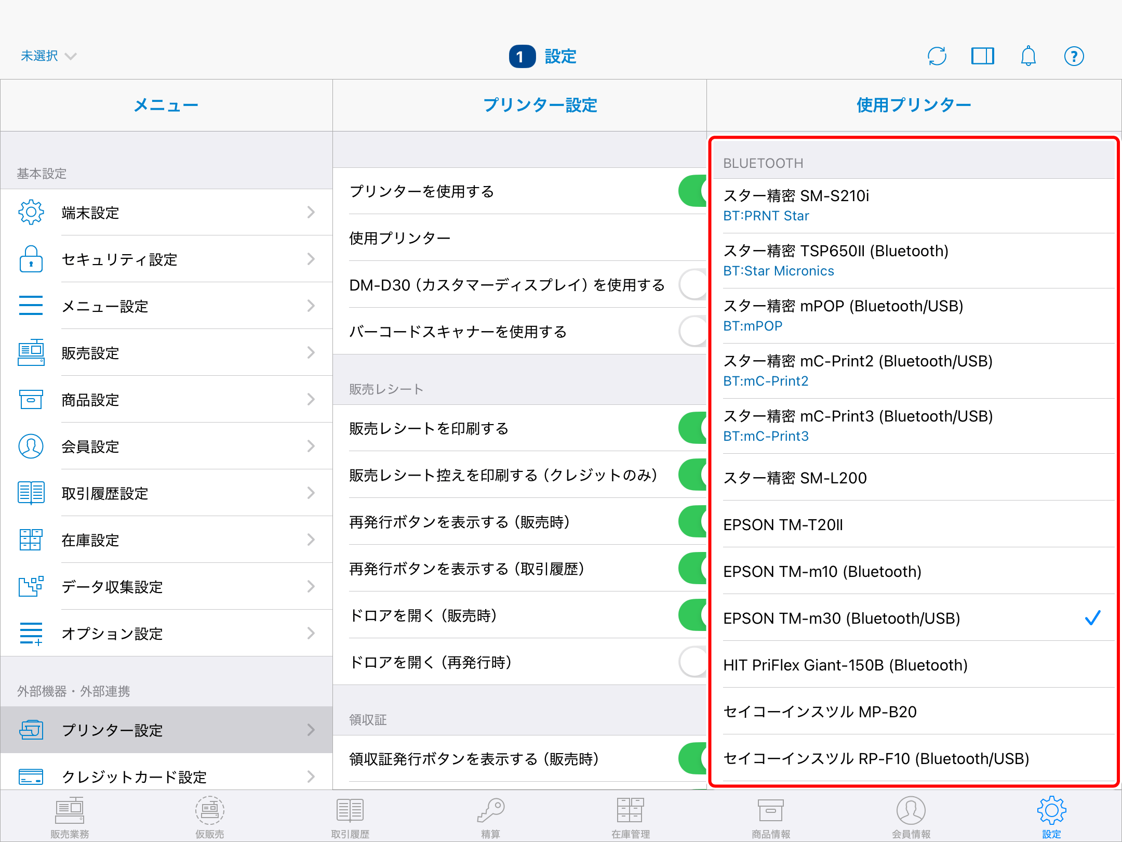Click the クレジットカード設定 card icon
The image size is (1122, 842).
click(x=31, y=777)
